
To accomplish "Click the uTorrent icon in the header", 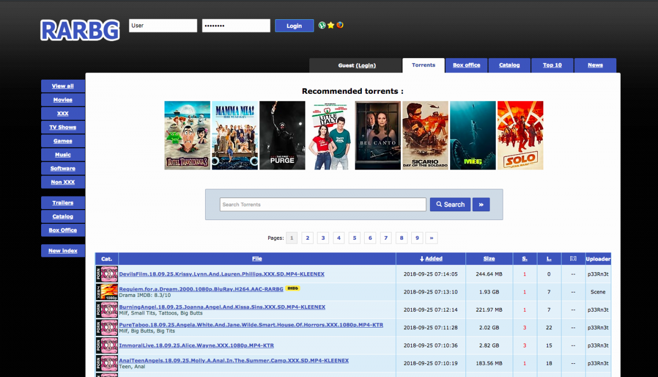I will [322, 25].
